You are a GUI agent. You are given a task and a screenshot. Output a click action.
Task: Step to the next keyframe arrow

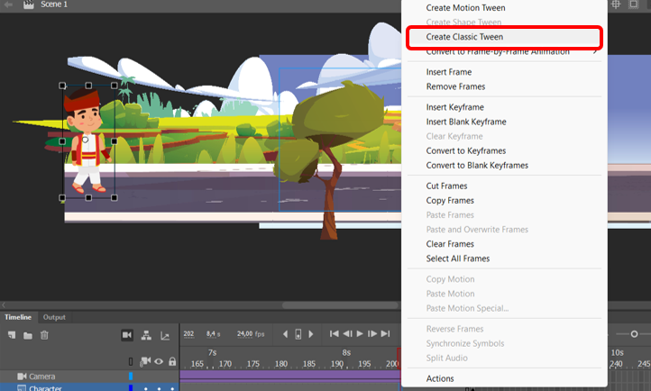click(311, 334)
